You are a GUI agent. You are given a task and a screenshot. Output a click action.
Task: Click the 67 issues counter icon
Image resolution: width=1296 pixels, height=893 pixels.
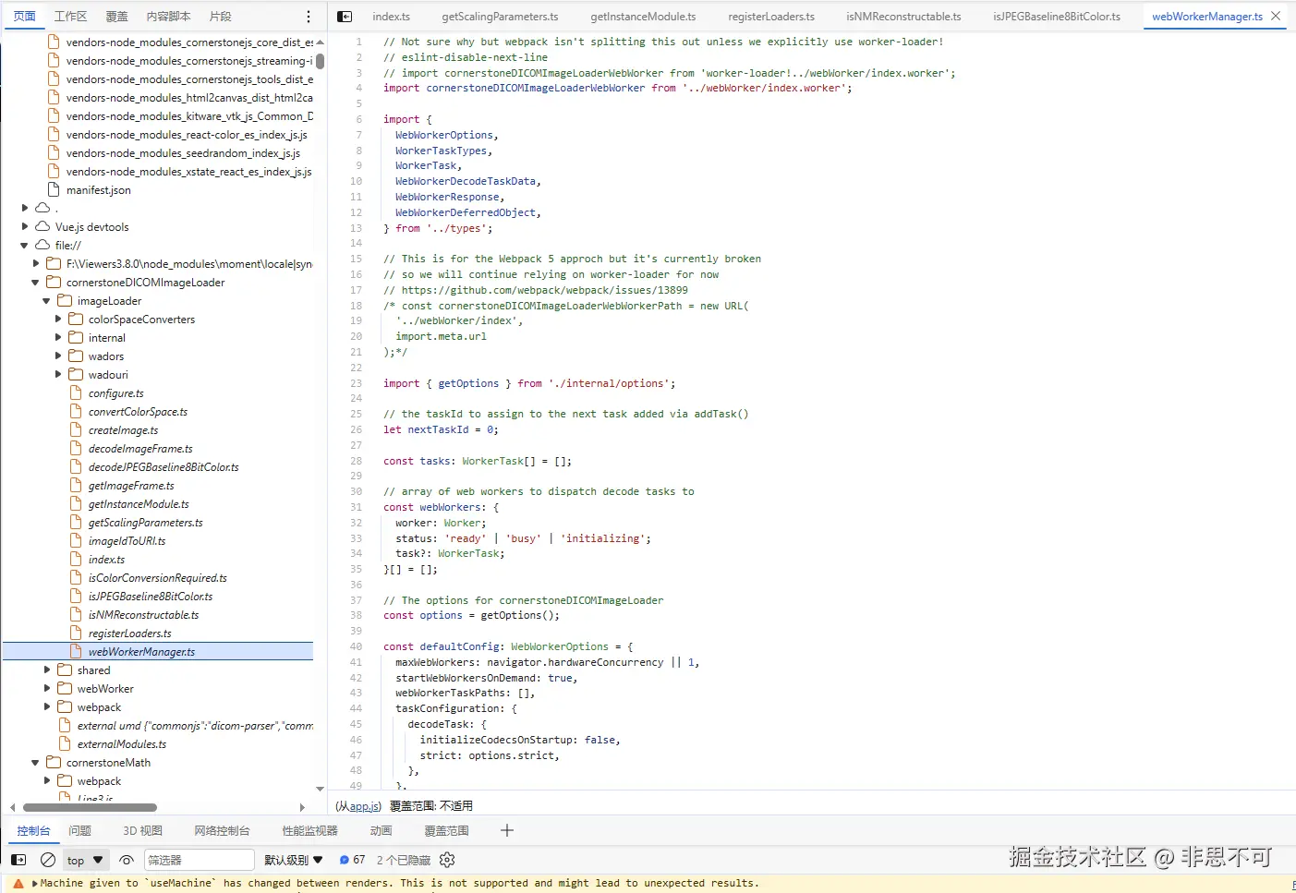(x=352, y=860)
